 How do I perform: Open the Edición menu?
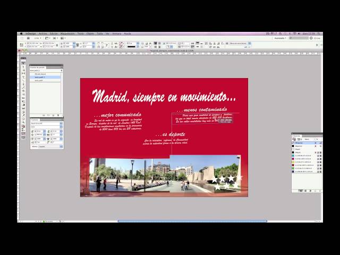coord(54,33)
